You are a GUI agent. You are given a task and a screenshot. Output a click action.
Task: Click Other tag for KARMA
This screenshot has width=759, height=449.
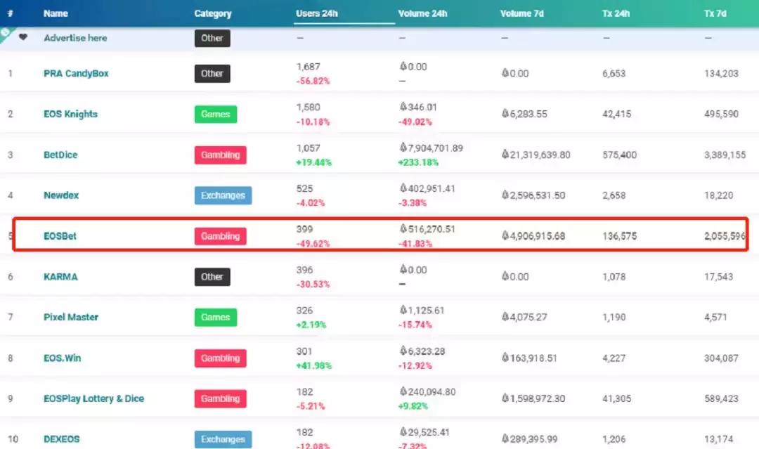212,277
